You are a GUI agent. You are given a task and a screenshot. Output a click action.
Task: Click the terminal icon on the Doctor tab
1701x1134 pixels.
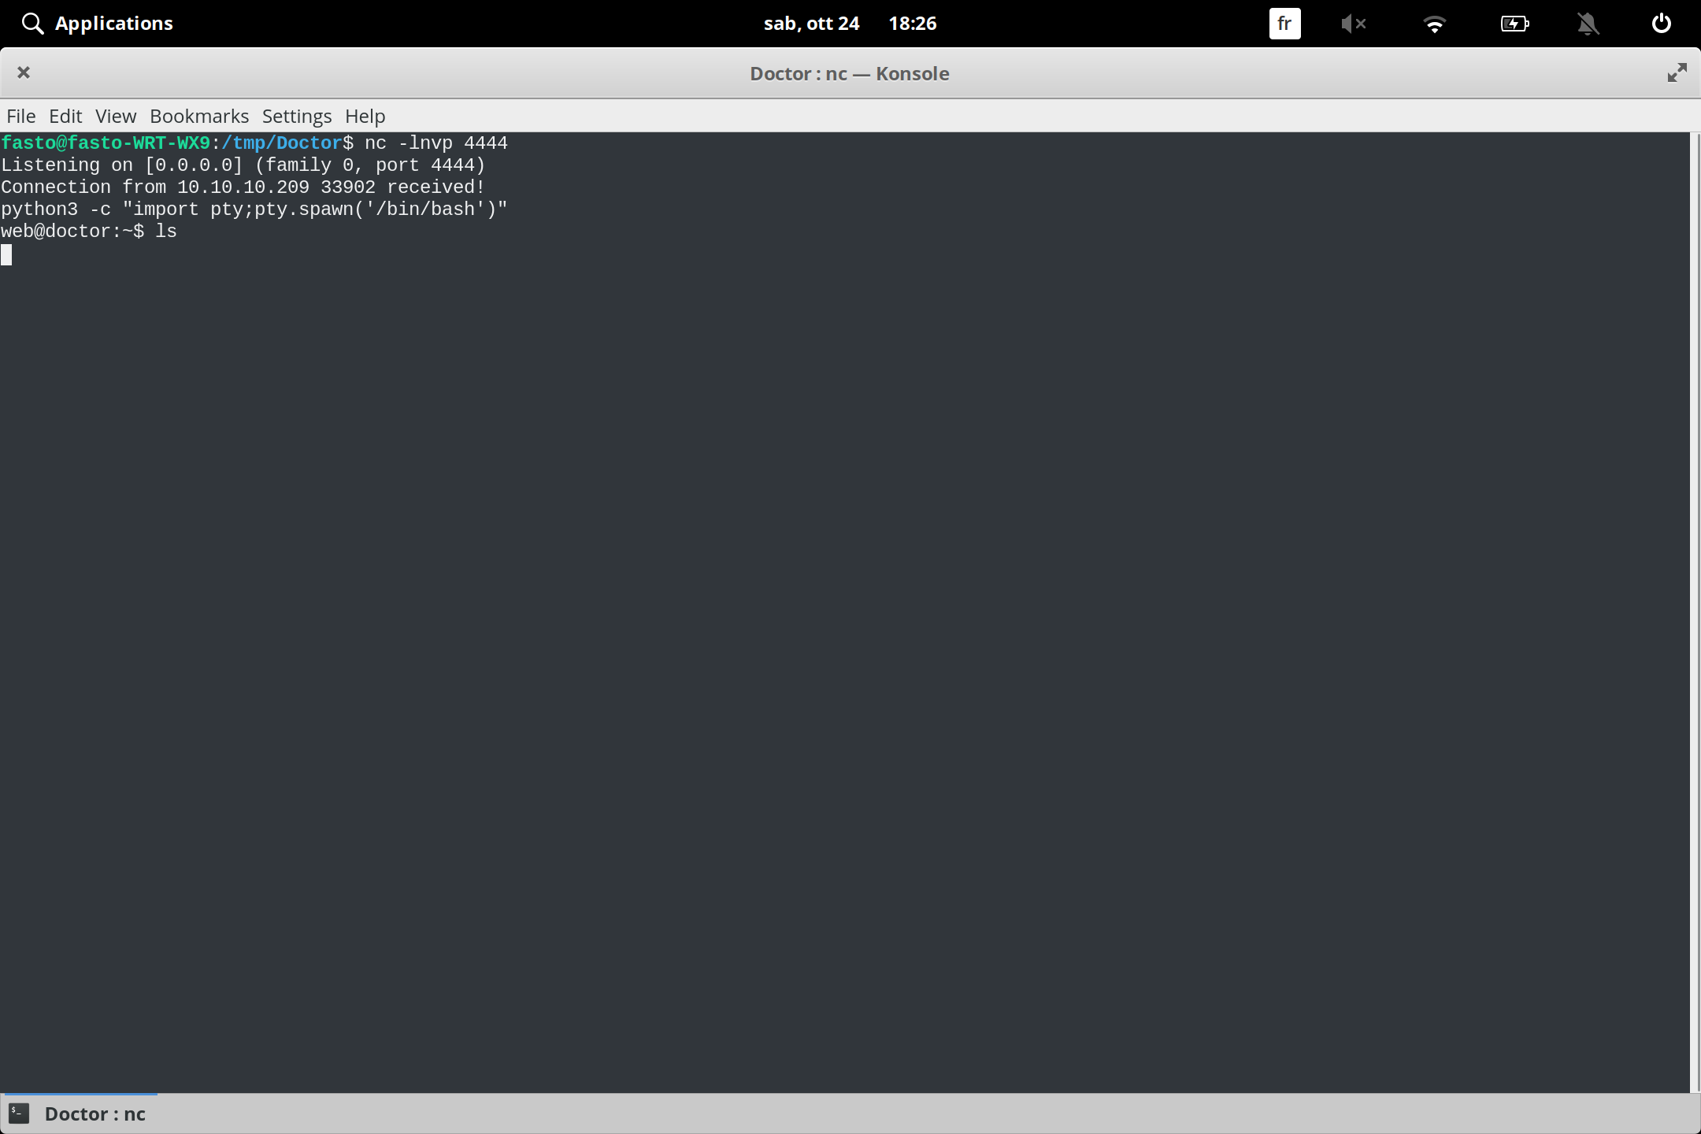coord(20,1113)
